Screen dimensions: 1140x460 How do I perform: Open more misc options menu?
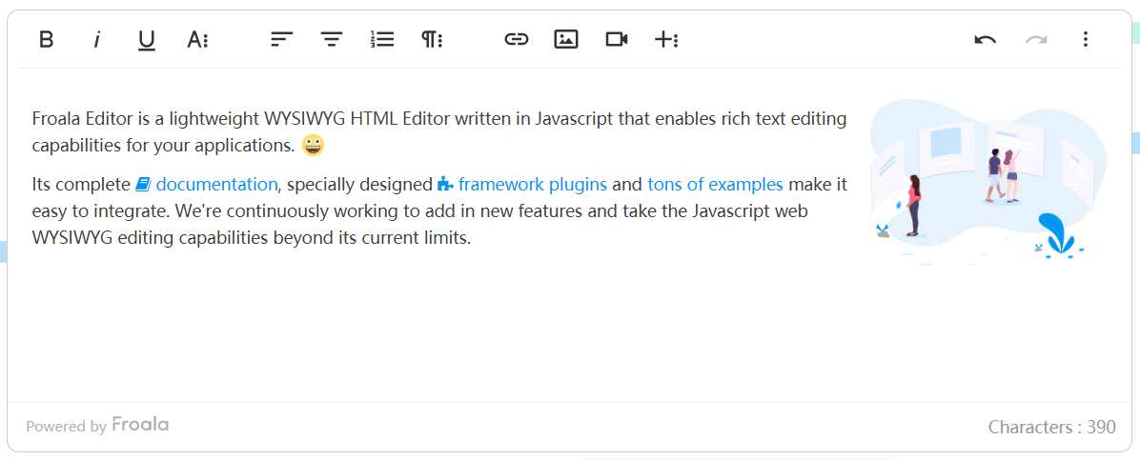(x=1085, y=40)
